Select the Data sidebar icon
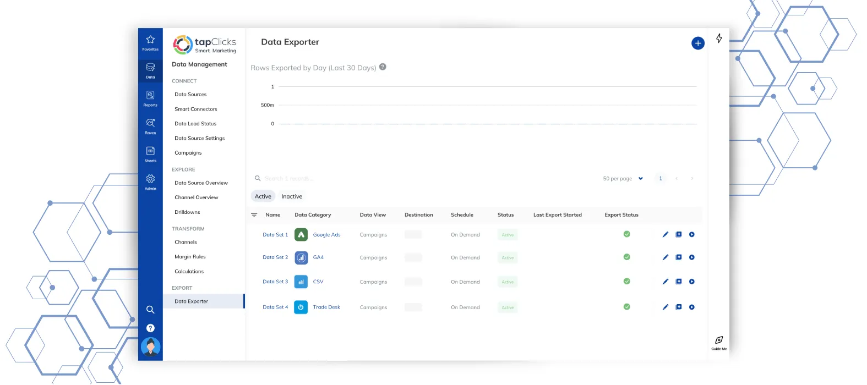867x385 pixels. [150, 71]
